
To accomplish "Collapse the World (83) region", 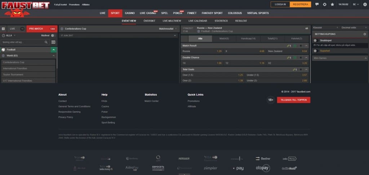I will tap(54, 56).
